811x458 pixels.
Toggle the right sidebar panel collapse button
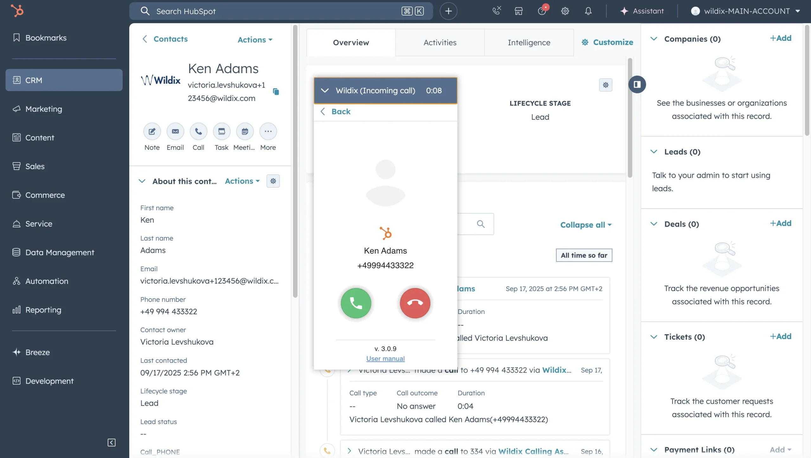pos(637,85)
